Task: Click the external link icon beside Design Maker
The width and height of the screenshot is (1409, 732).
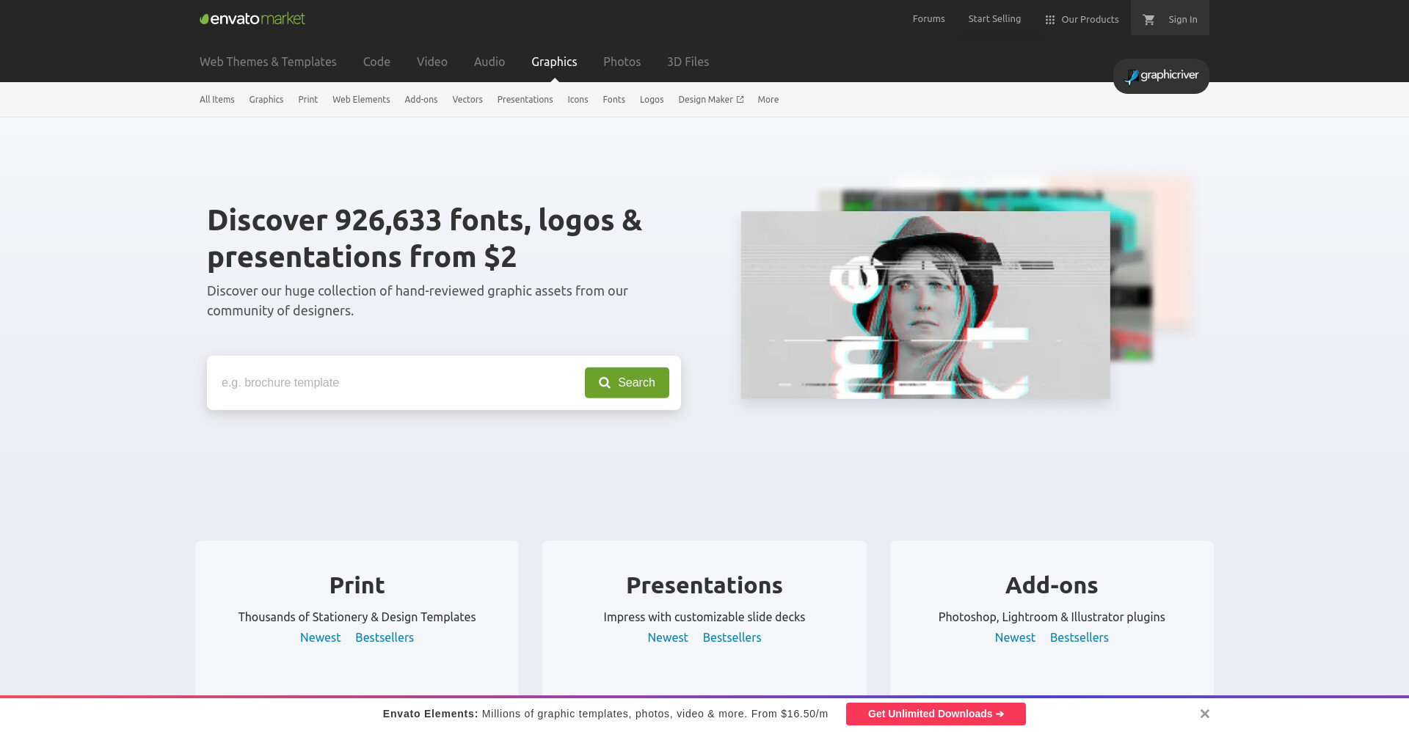Action: coord(740,100)
